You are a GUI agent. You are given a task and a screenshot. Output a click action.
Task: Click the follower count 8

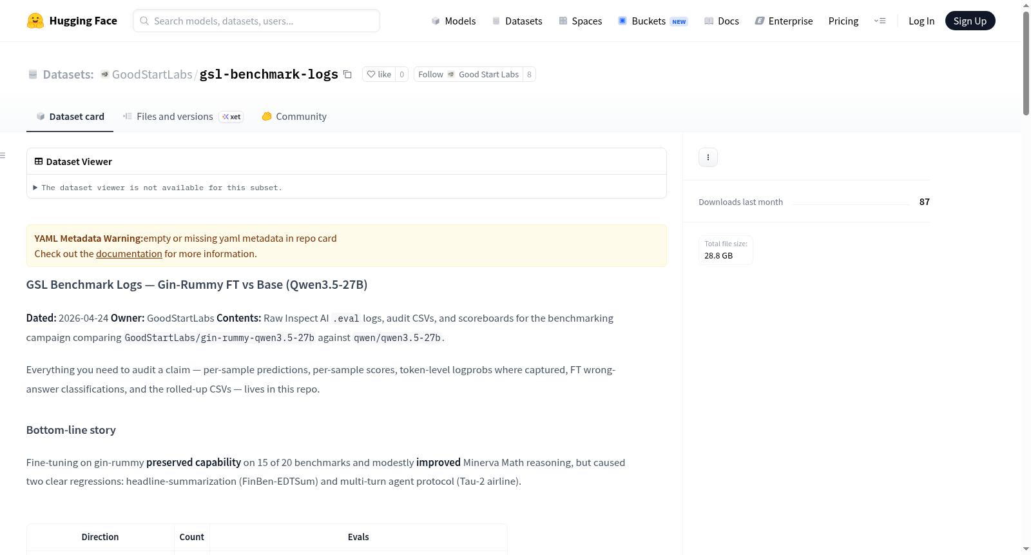tap(529, 74)
